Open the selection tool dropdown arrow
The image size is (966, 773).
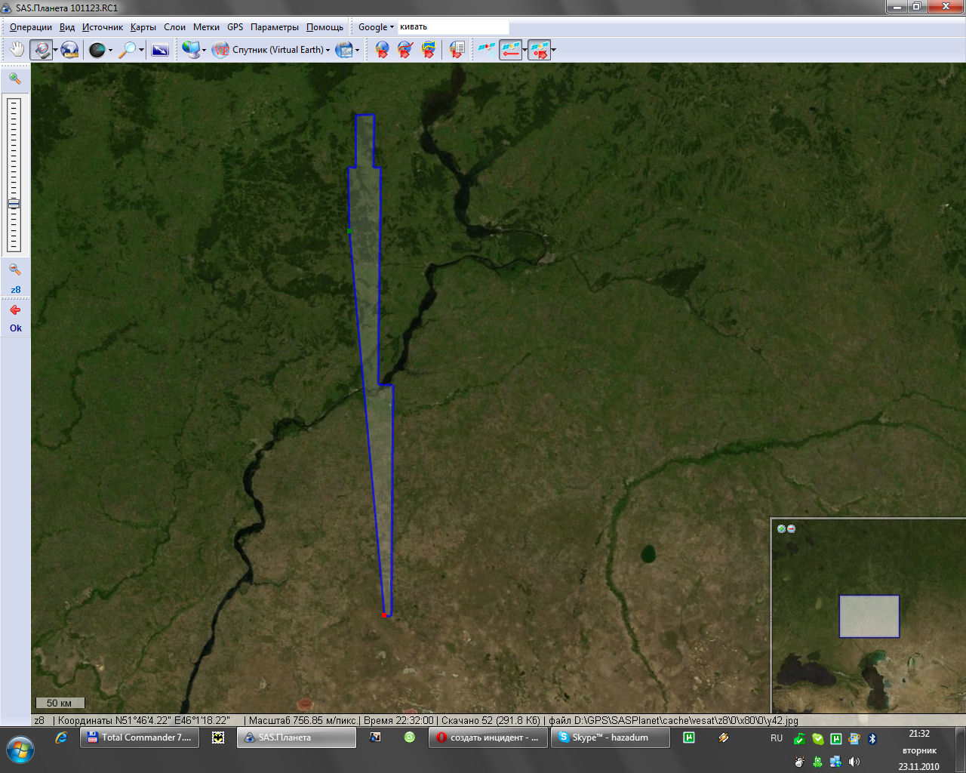[56, 51]
